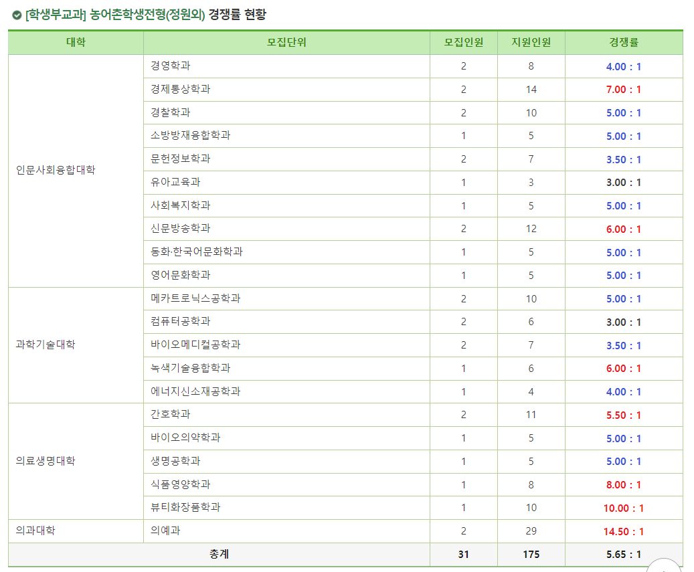Select the 5.50 : 1 ratio for 간호학과
Image resolution: width=694 pixels, height=572 pixels.
tap(624, 415)
